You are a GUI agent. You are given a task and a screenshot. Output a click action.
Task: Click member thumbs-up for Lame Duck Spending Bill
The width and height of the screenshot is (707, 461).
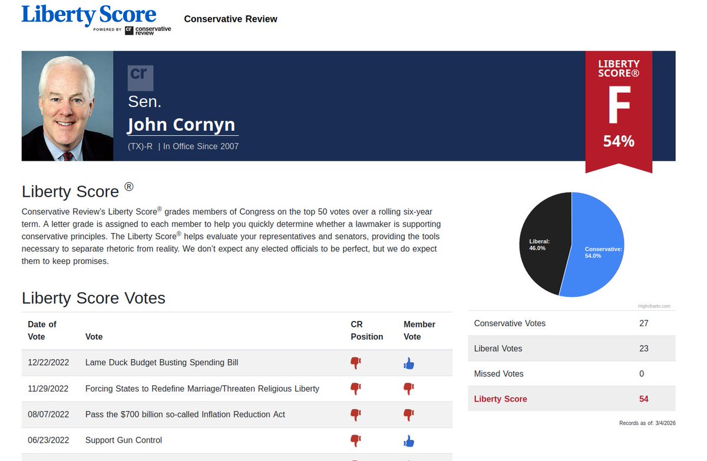point(409,364)
